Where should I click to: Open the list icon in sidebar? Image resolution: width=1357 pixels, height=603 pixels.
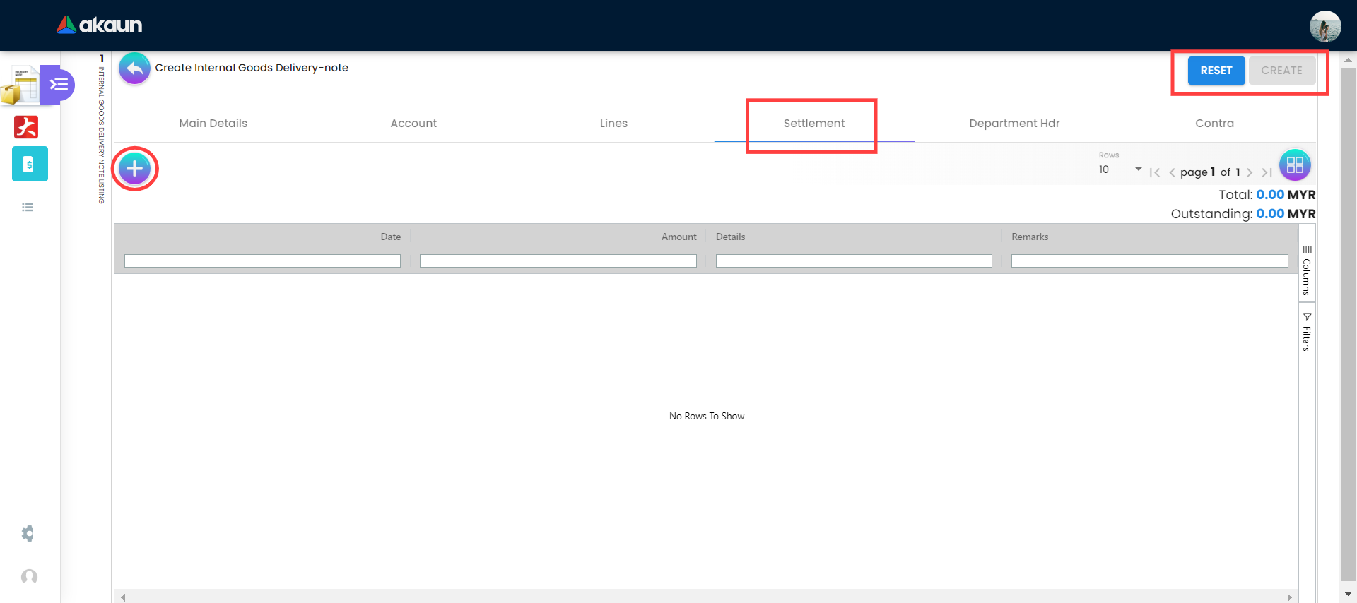[28, 208]
